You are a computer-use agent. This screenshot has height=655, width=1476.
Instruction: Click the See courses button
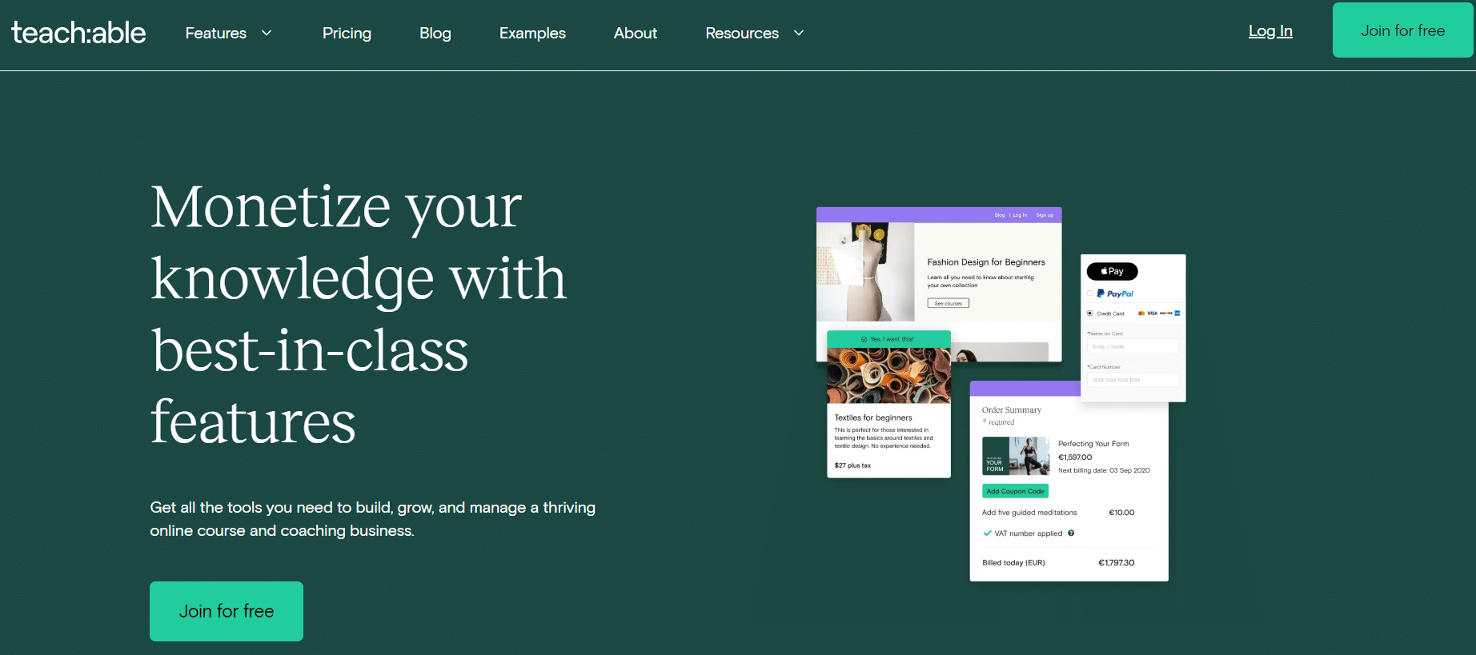pos(949,303)
